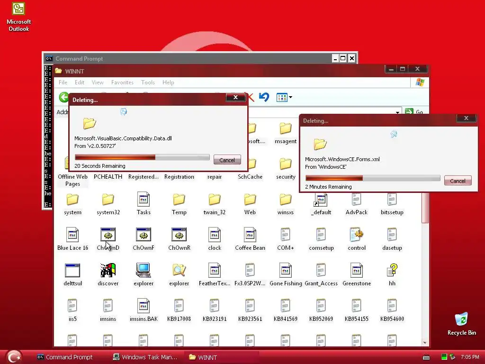
Task: Close the v2.0.50727 Deleting dialog
Action: point(235,97)
